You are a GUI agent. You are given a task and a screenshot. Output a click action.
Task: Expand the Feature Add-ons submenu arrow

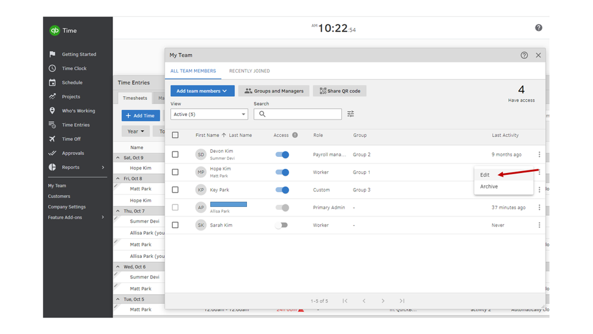pyautogui.click(x=103, y=218)
